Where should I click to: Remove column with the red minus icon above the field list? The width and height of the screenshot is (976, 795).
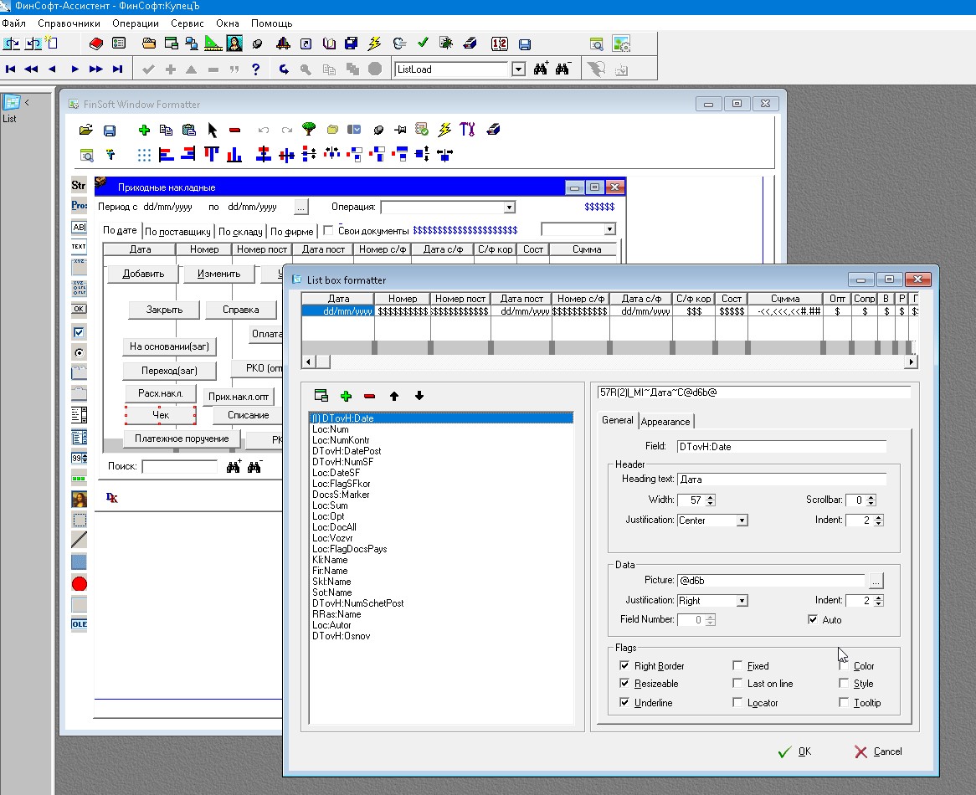coord(369,396)
